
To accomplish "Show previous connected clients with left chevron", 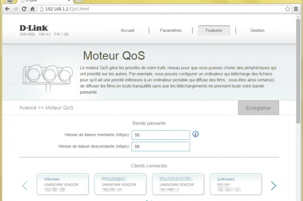I will tap(25, 185).
